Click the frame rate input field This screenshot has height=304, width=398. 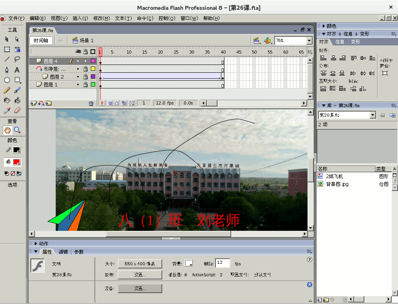pos(223,263)
